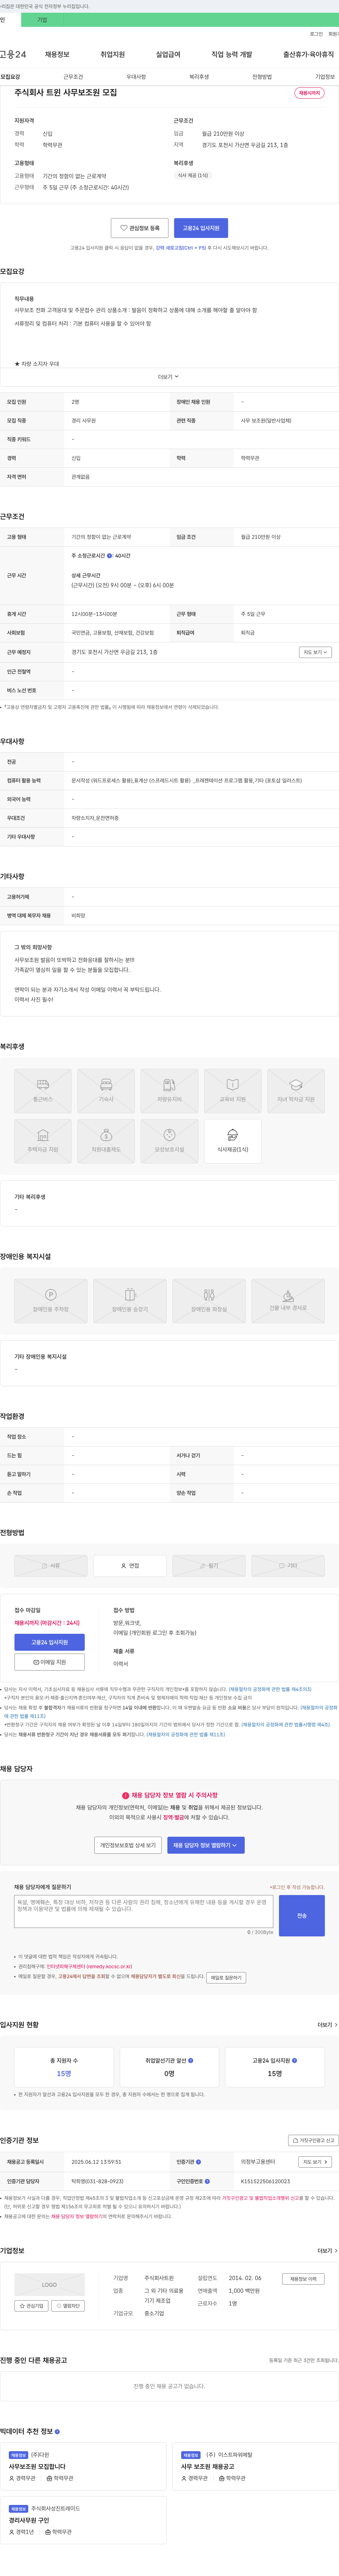
Task: Open 지도 보기 for 의정부고용센터
Action: [315, 2162]
